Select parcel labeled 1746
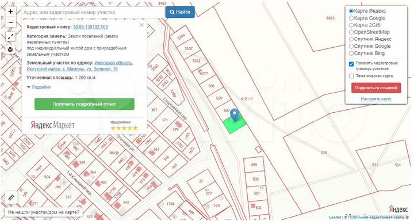The image size is (414, 221). coord(170,204)
